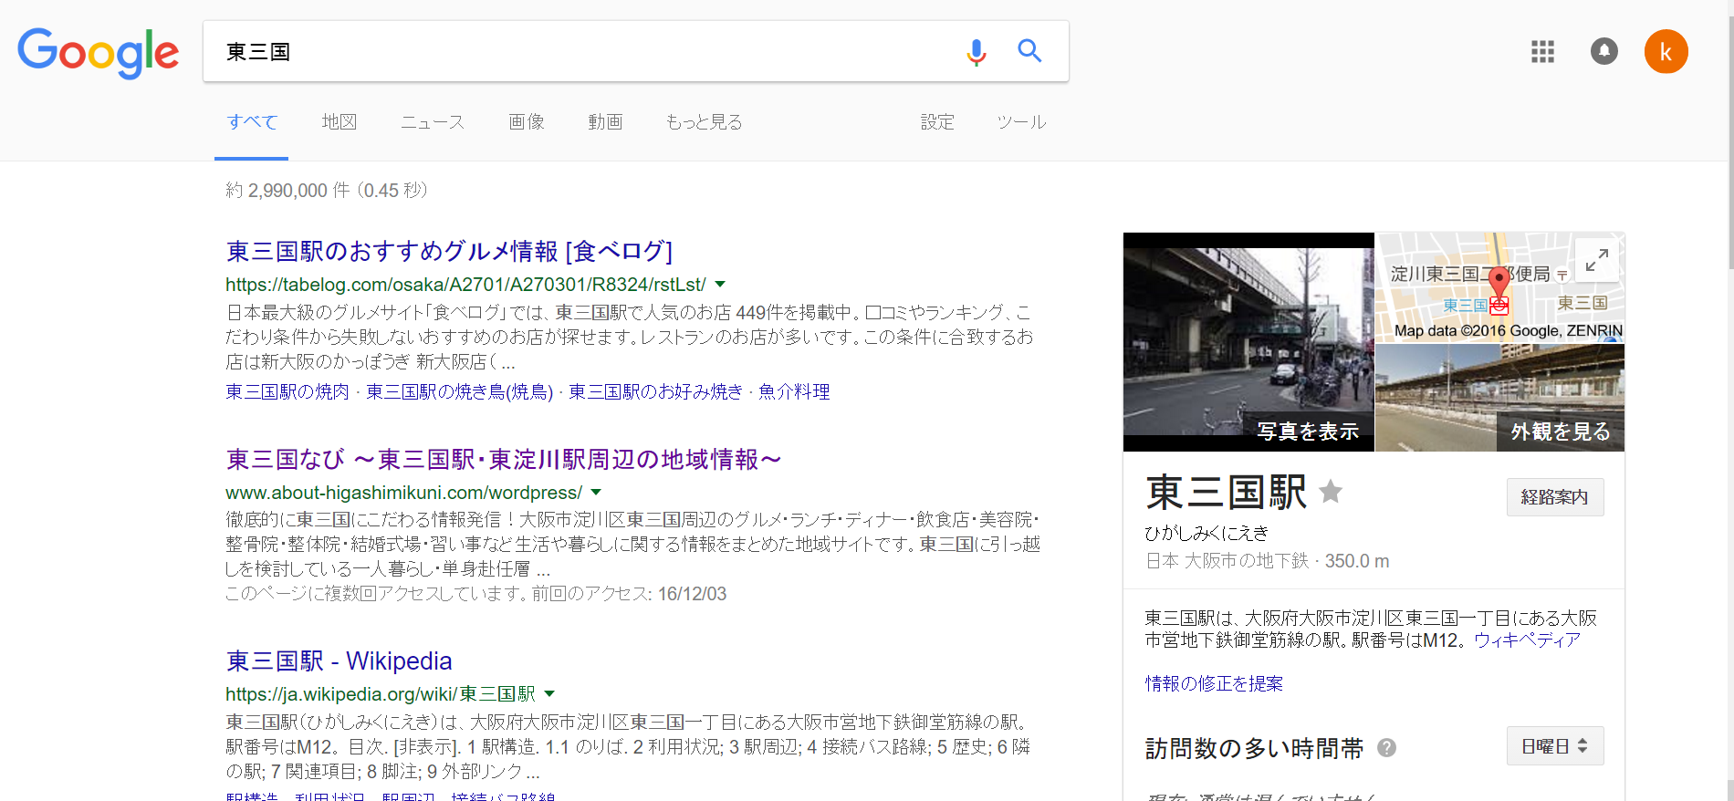
Task: Open the ウィキペディア link in the knowledge panel
Action: click(x=1527, y=640)
